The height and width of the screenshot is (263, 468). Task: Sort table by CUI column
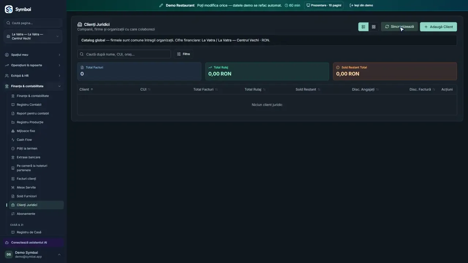[146, 89]
